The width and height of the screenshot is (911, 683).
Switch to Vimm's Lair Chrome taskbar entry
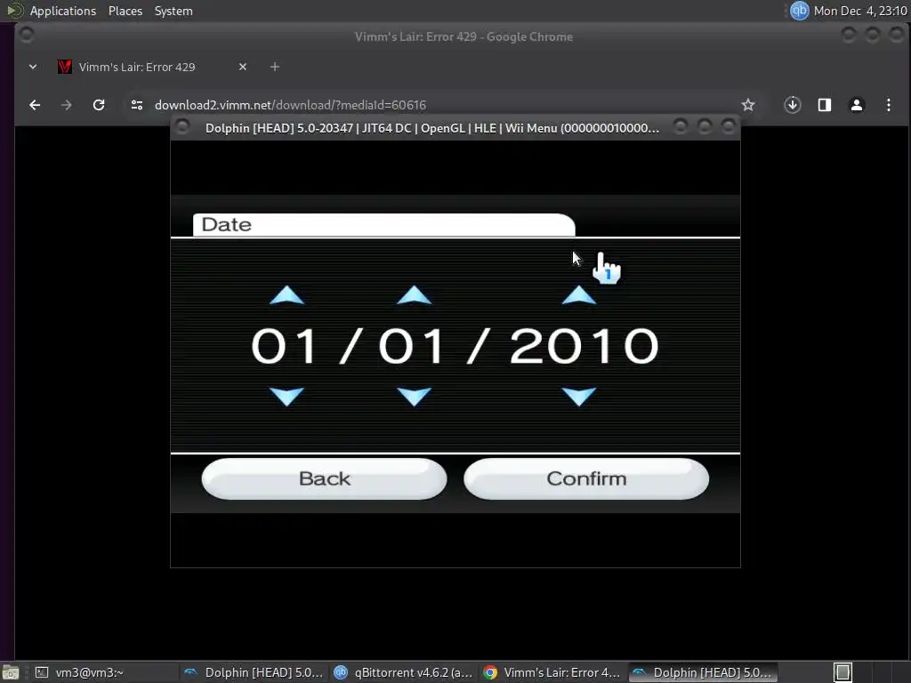pos(552,672)
